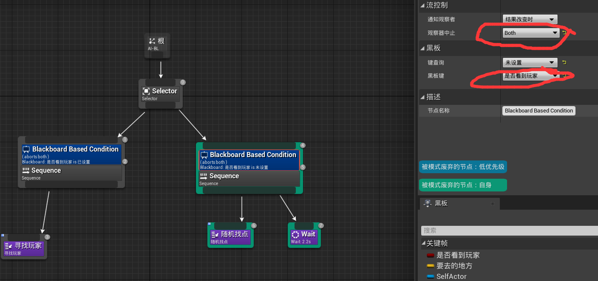
Task: Click the Selector node's checkerboard icon
Action: (x=146, y=91)
